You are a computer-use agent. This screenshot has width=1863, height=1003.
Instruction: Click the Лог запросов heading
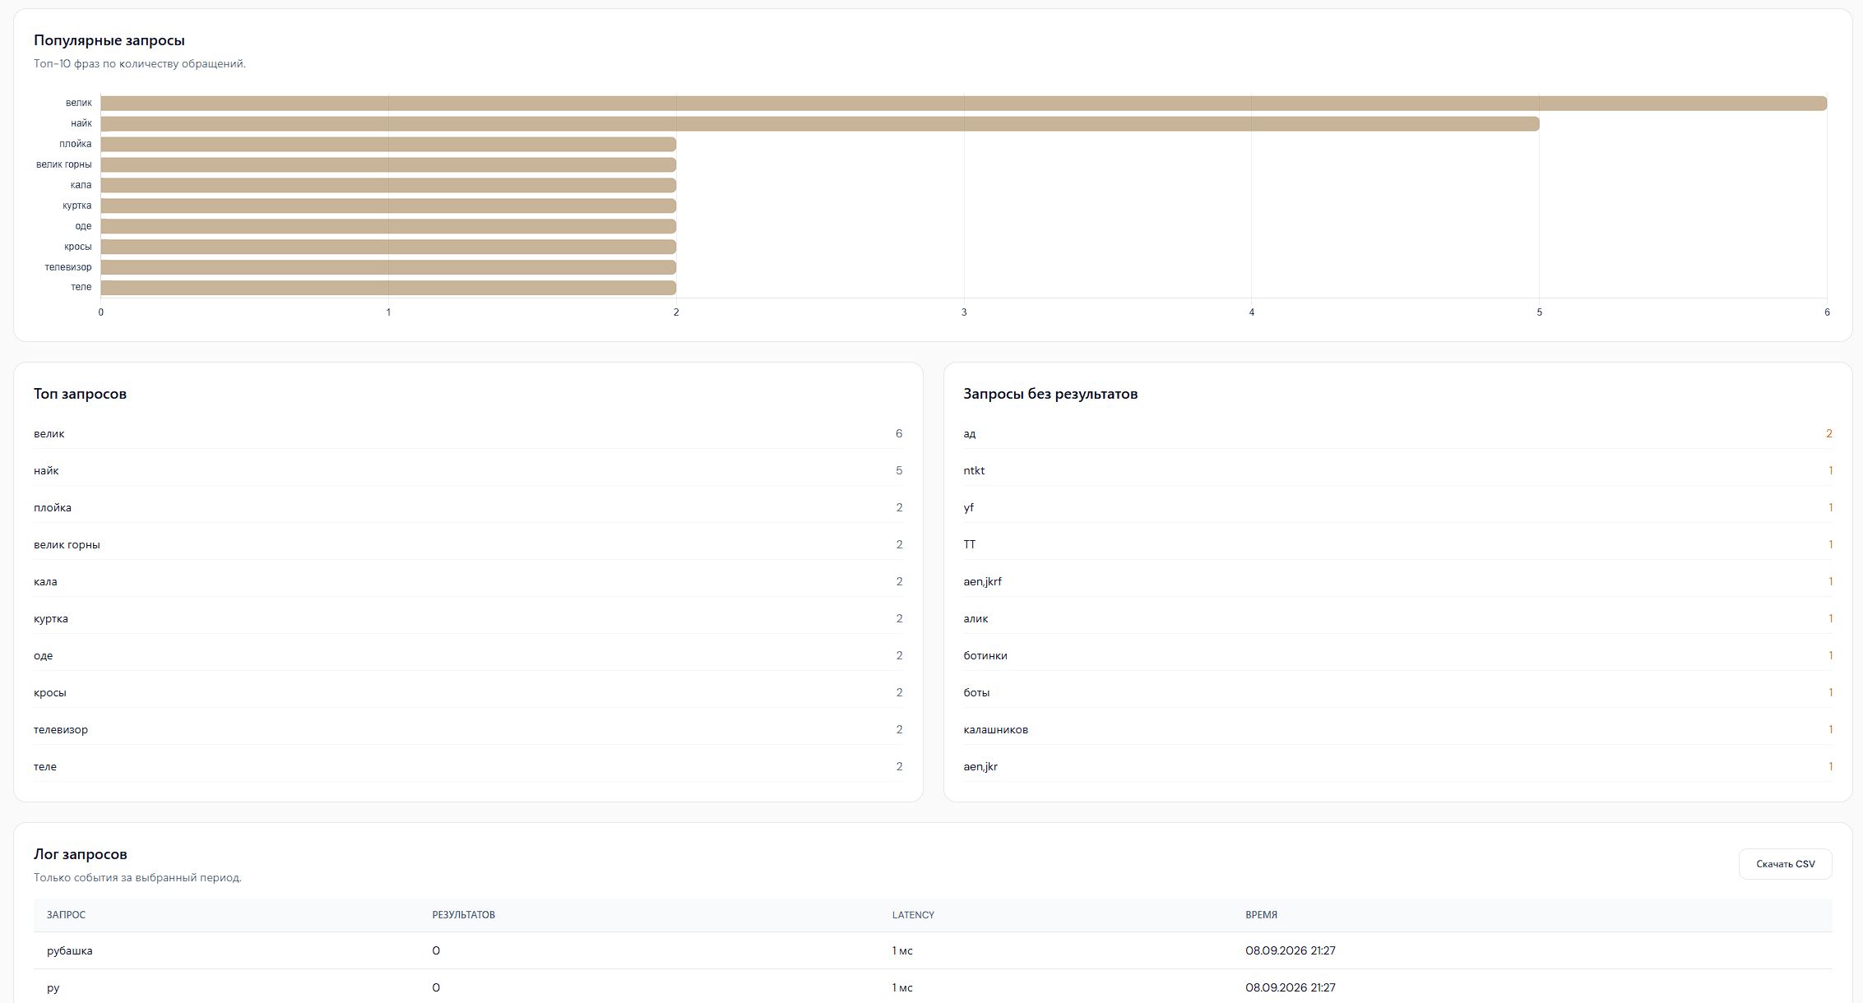click(x=81, y=854)
